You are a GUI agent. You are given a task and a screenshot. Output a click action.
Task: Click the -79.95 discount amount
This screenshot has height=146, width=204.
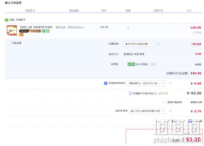[x=196, y=44]
